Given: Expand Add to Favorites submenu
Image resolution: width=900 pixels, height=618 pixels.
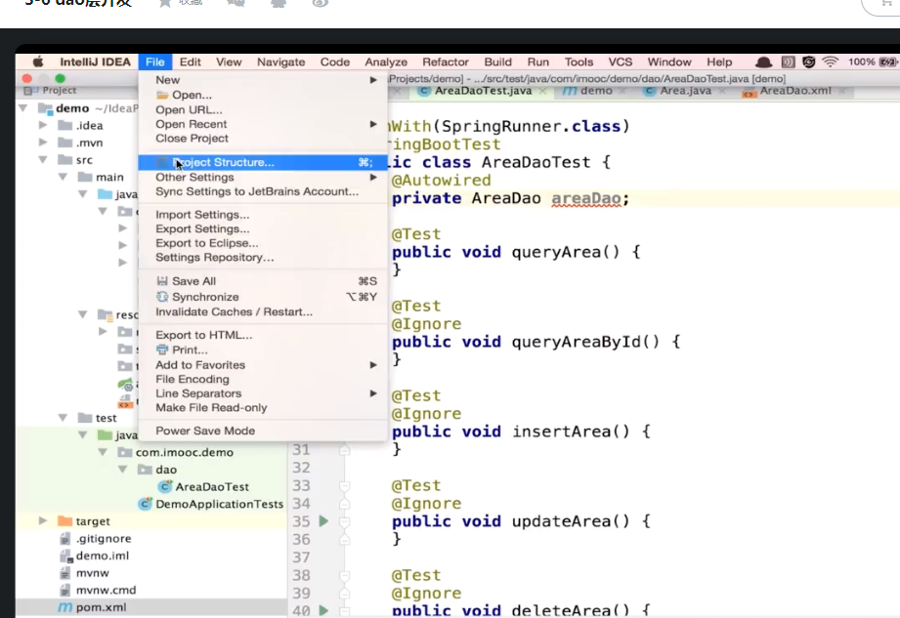Looking at the screenshot, I should coord(263,364).
